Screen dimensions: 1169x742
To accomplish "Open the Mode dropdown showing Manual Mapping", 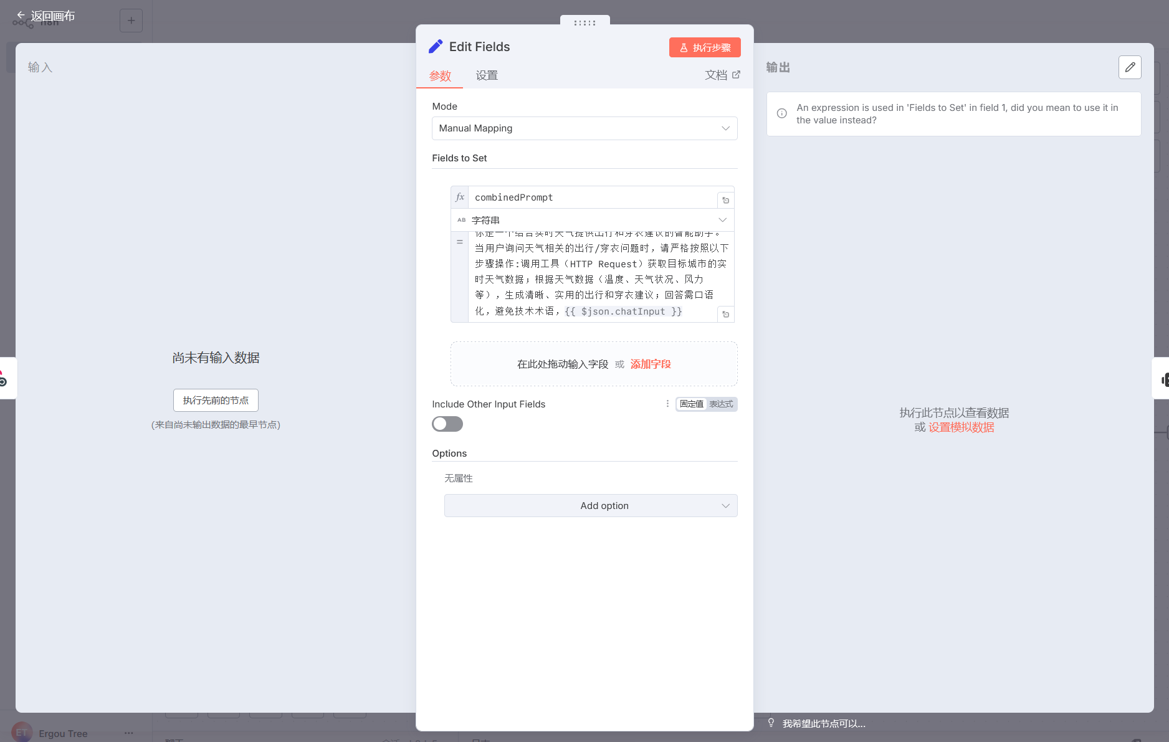I will [584, 128].
